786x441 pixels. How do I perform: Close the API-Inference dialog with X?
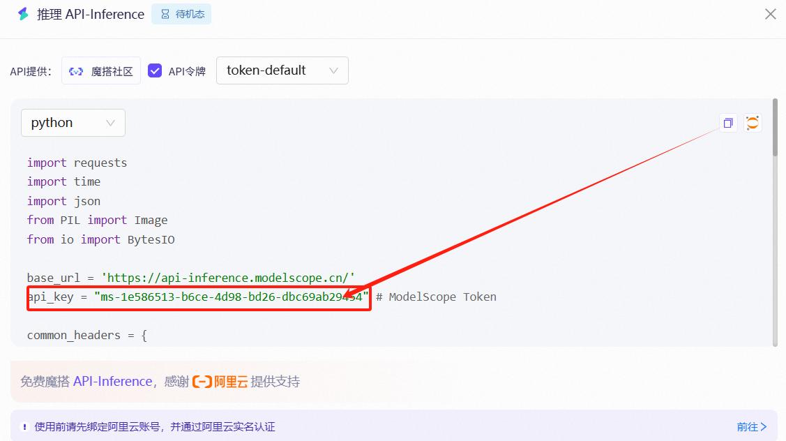(770, 14)
